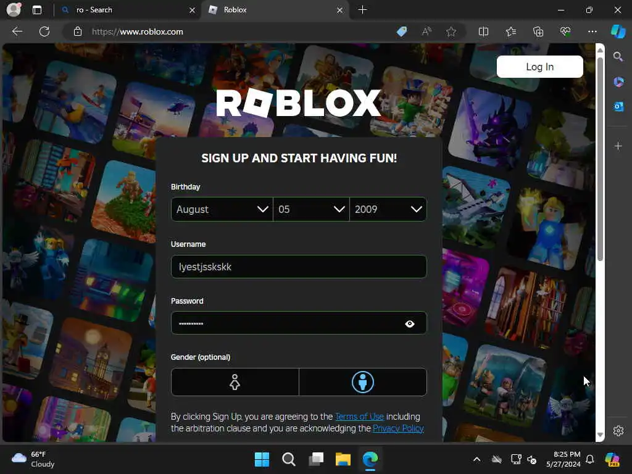This screenshot has height=474, width=632.
Task: Click the scrollbar down arrow
Action: tap(600, 435)
